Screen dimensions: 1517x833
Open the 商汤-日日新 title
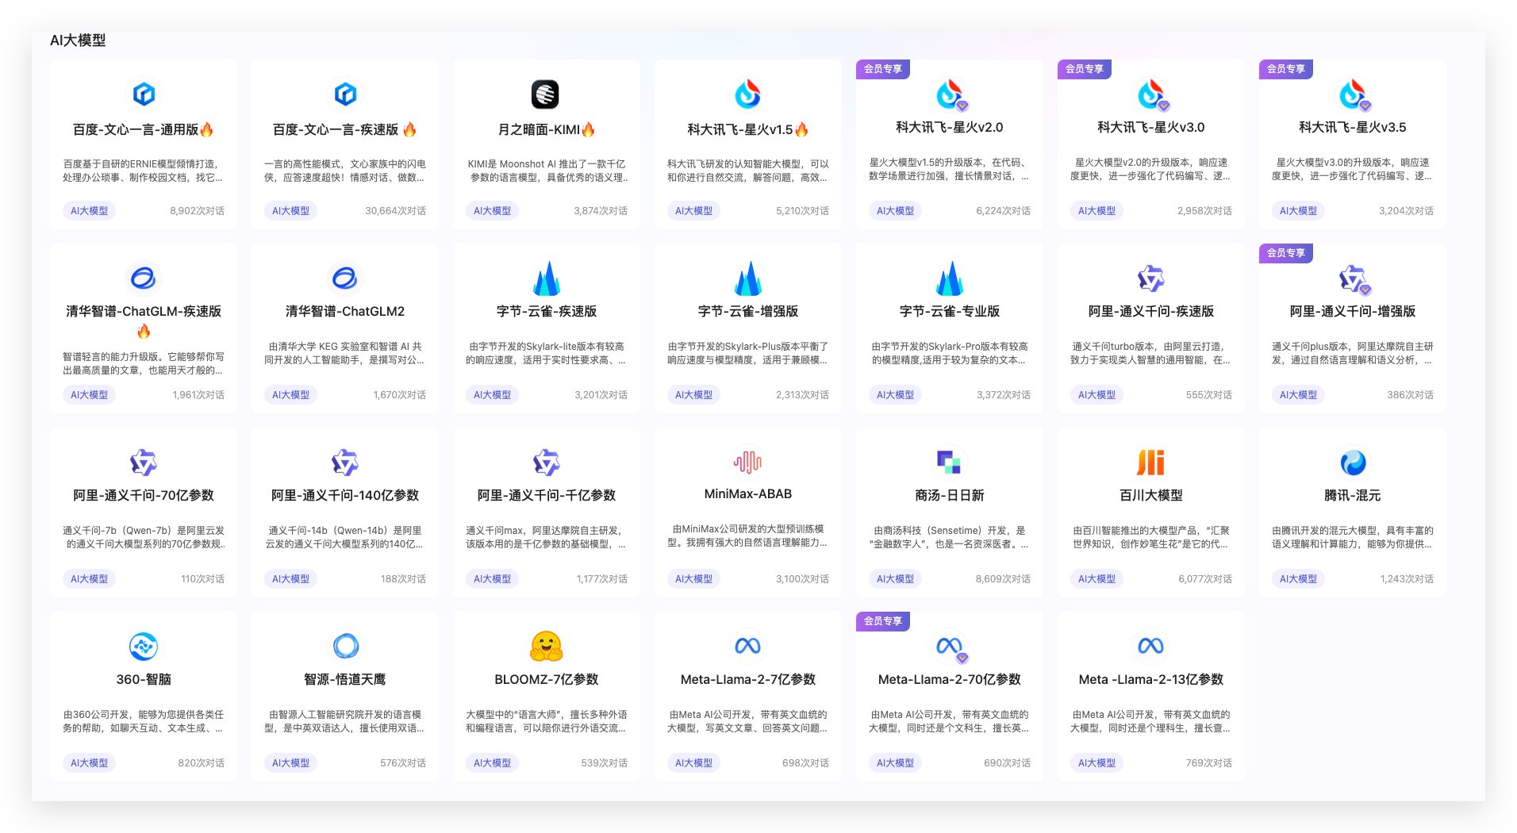click(950, 495)
